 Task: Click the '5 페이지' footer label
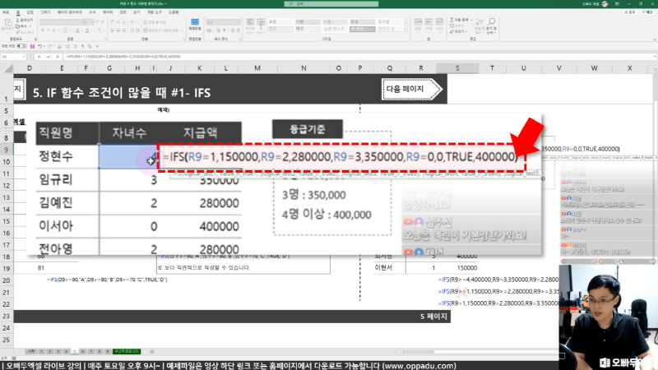point(433,317)
